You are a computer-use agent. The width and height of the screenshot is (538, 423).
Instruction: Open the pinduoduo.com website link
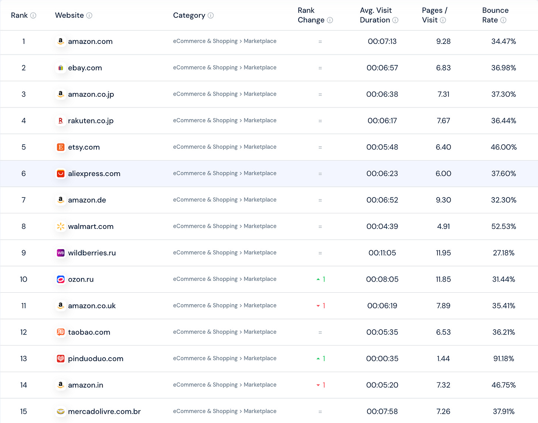tap(96, 359)
